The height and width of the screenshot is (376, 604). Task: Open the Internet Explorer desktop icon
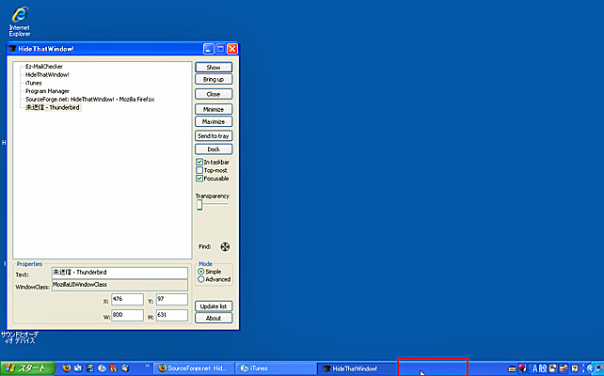pyautogui.click(x=20, y=22)
